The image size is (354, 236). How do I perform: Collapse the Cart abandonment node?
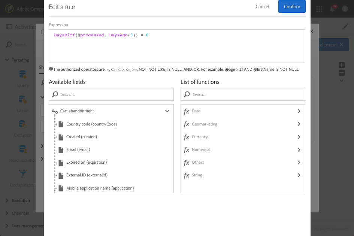(x=167, y=111)
